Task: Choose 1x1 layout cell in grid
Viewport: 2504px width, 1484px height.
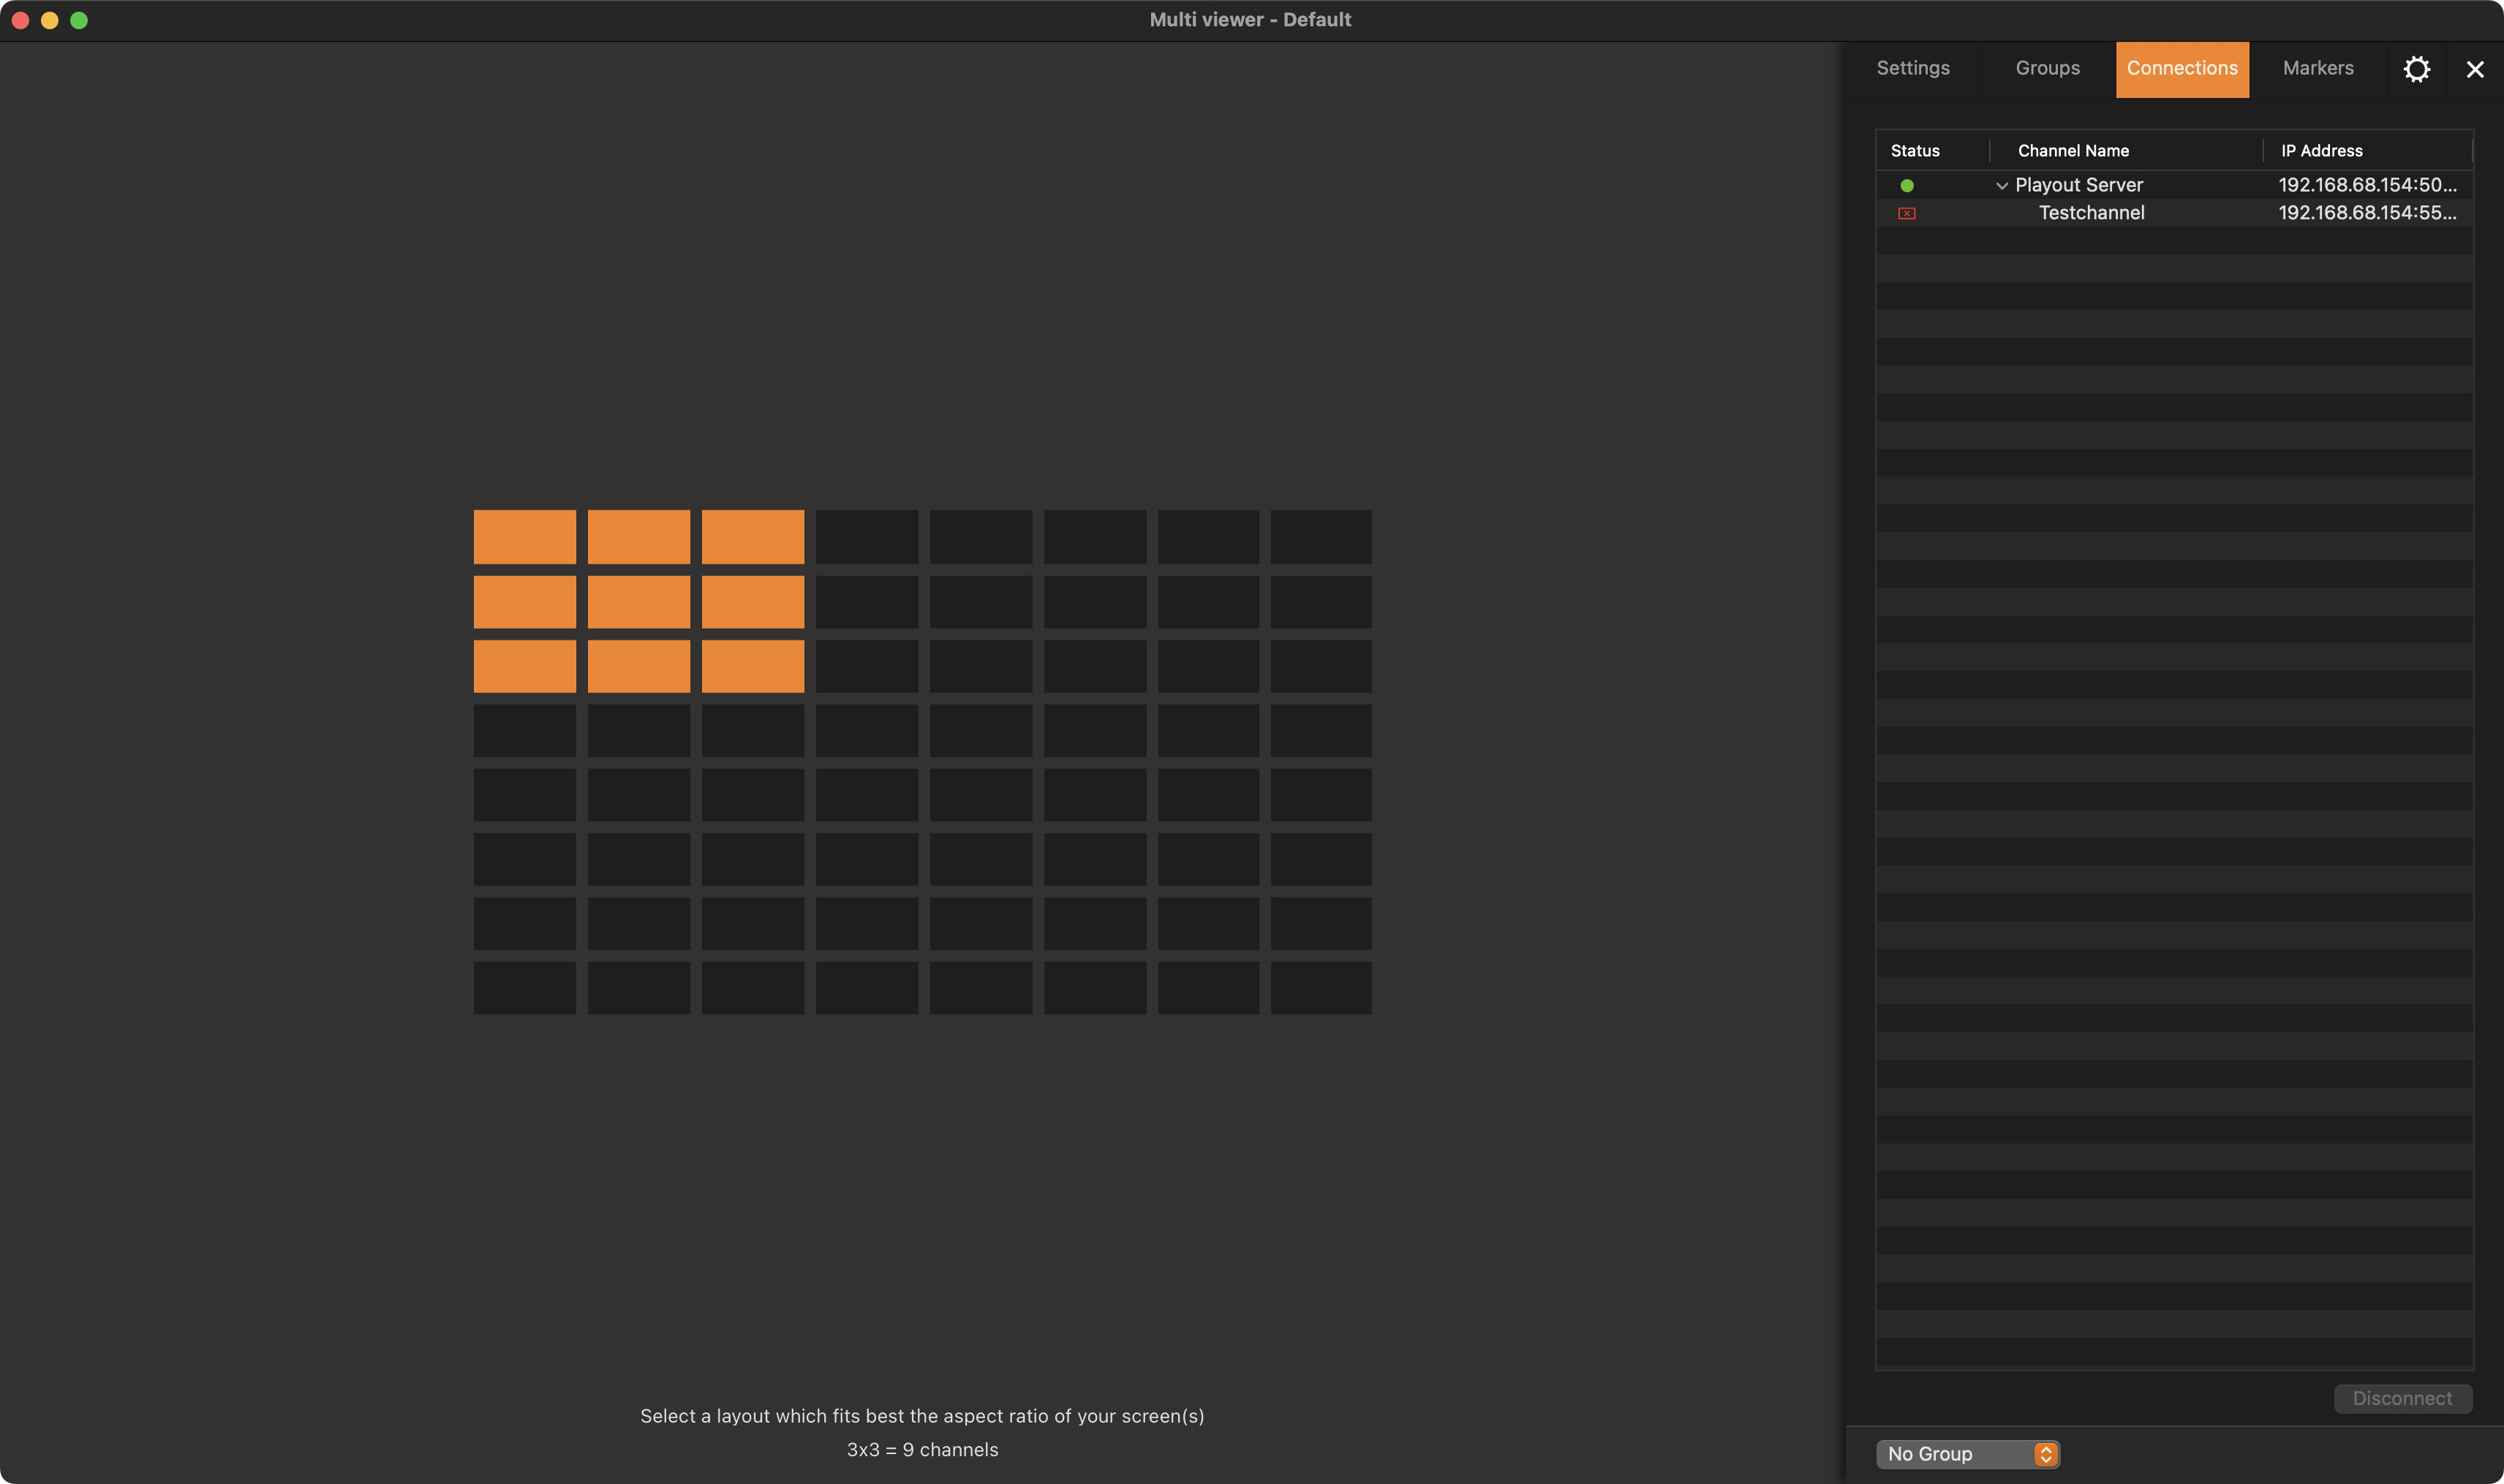Action: click(524, 537)
